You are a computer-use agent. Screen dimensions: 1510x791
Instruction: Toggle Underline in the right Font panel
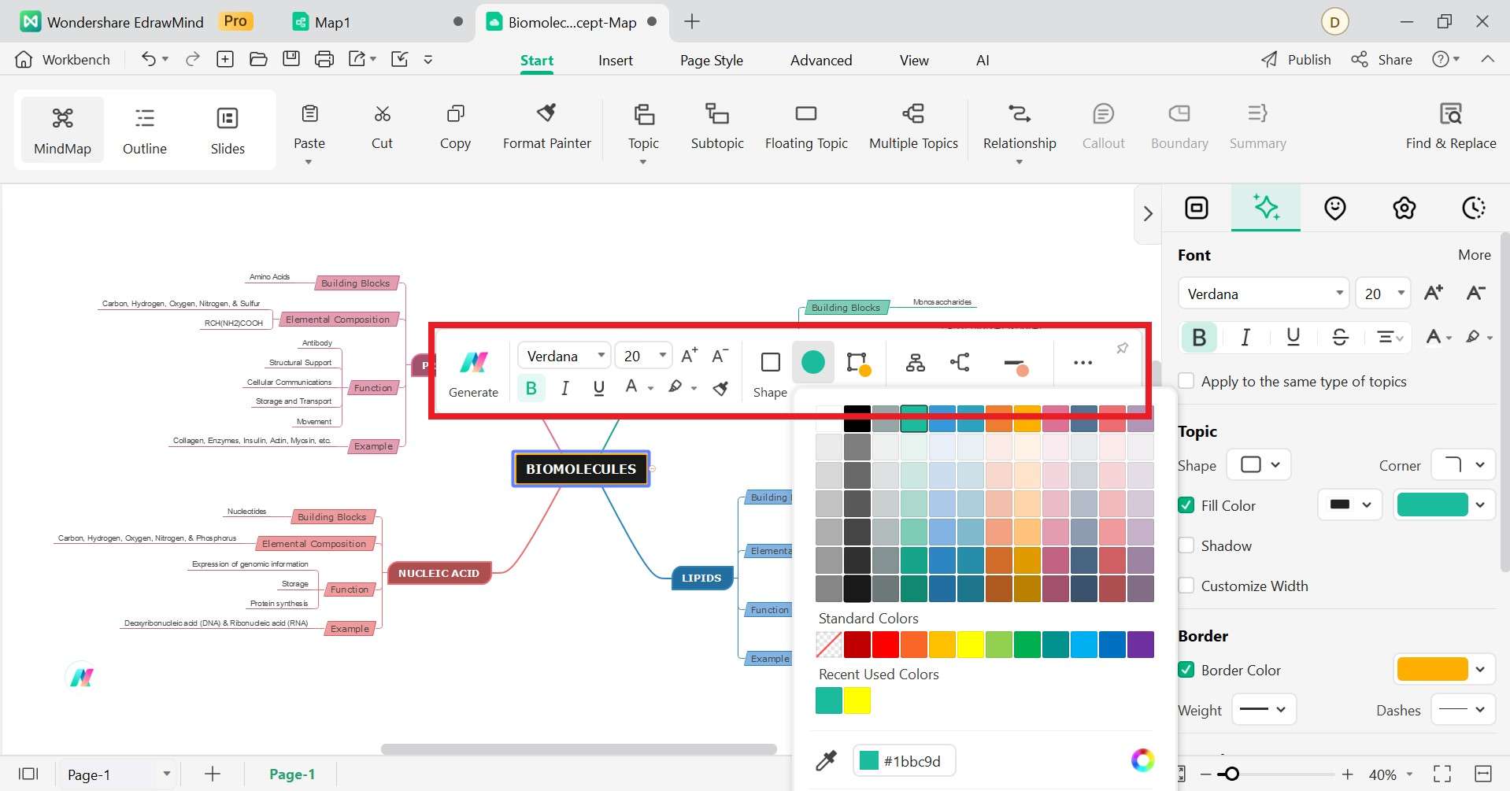click(1293, 337)
